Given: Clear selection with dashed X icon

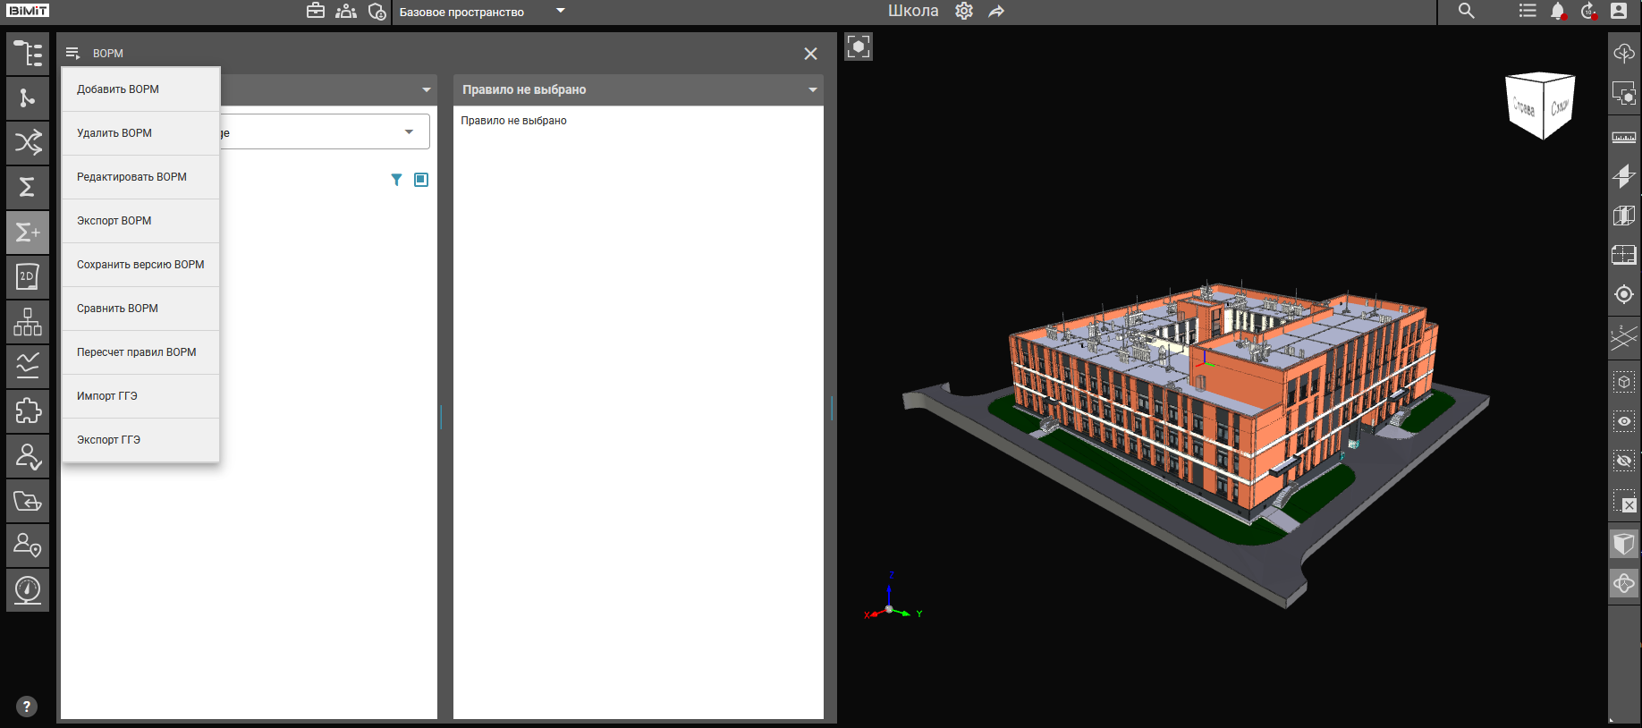Looking at the screenshot, I should click(x=1624, y=502).
